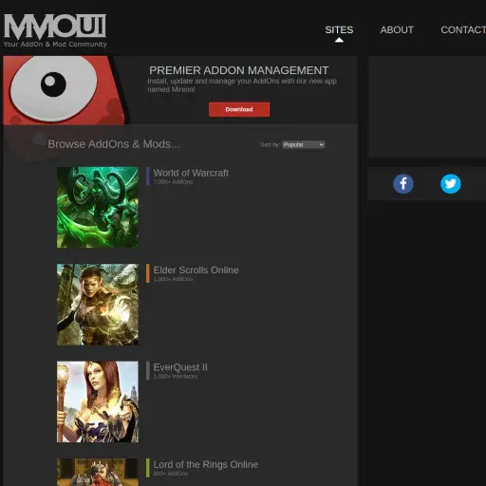Click the red Download button
Screen dimensions: 486x486
point(239,109)
